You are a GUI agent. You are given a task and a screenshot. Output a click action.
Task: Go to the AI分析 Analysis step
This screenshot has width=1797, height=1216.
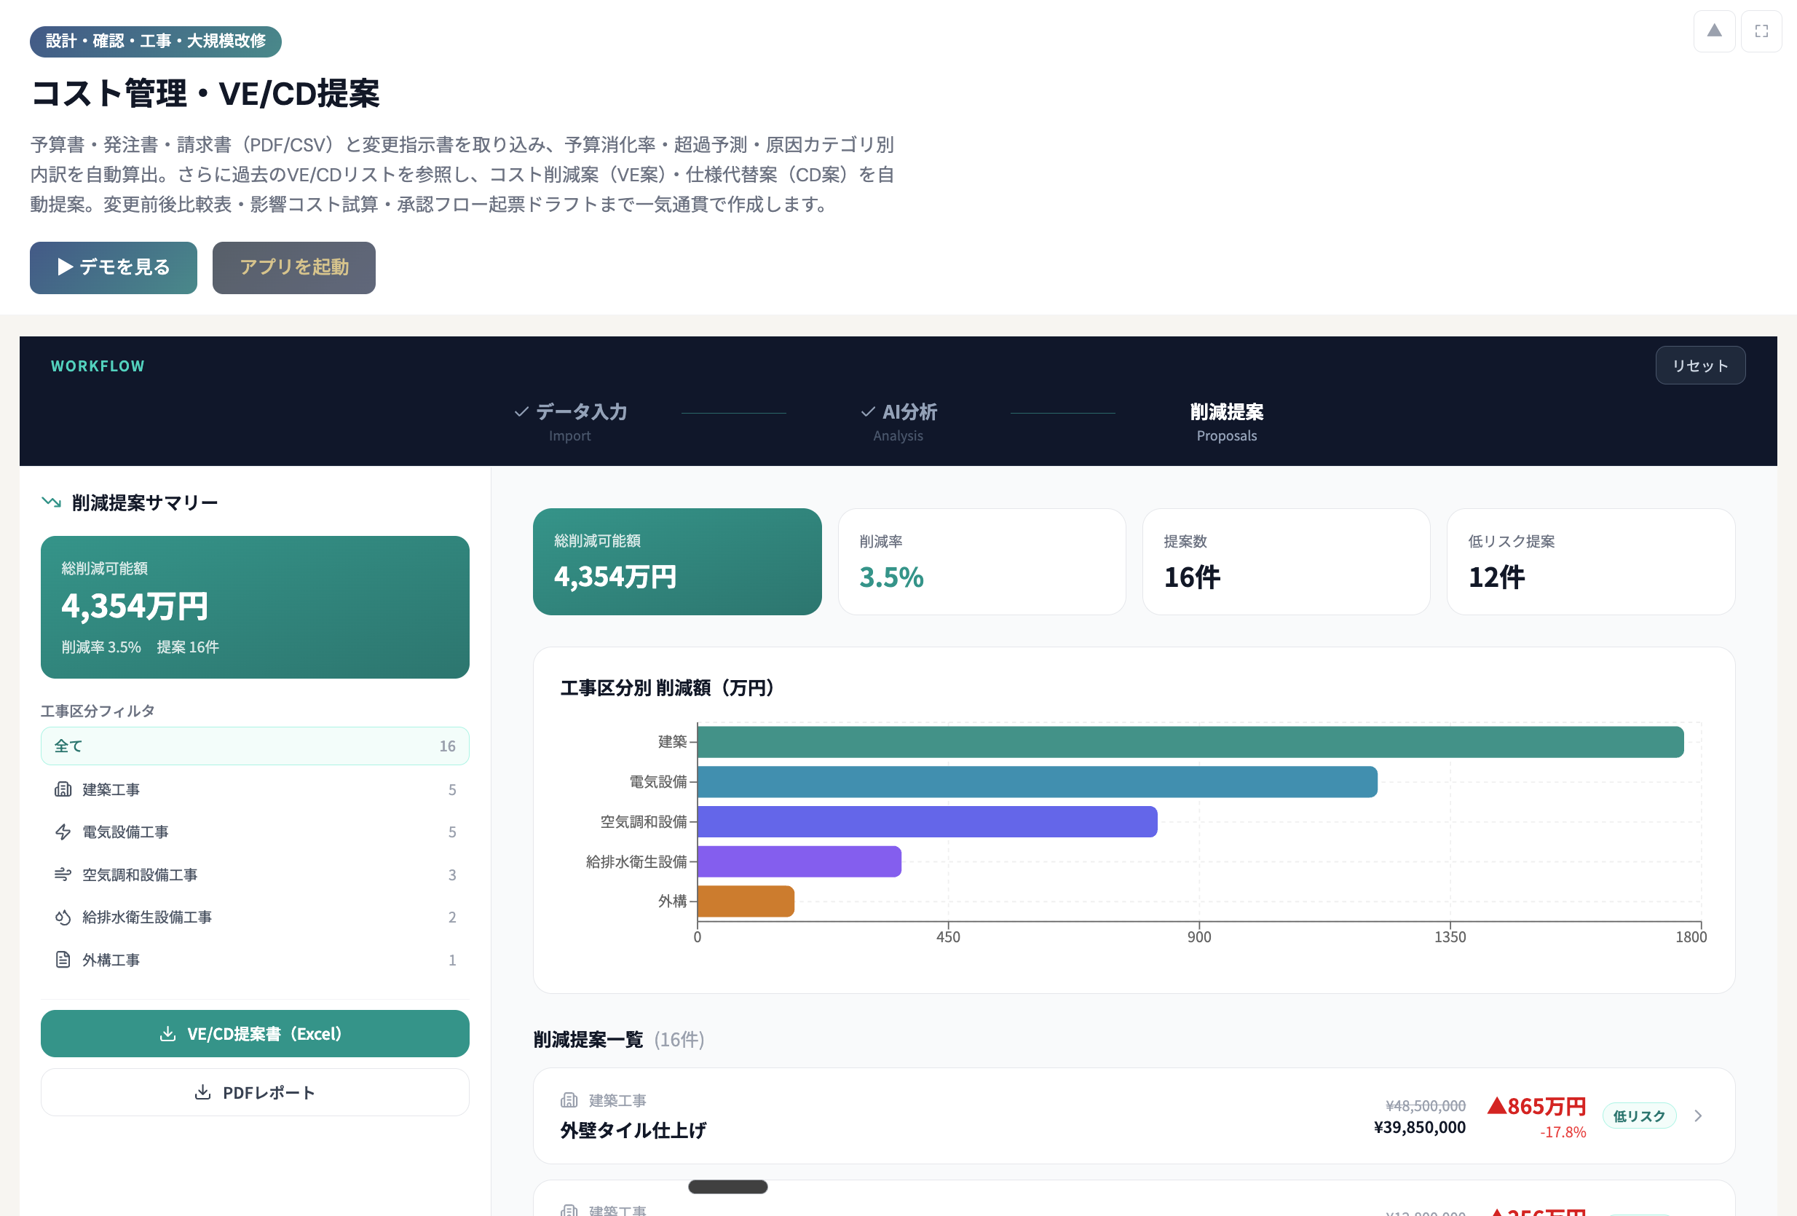click(898, 422)
